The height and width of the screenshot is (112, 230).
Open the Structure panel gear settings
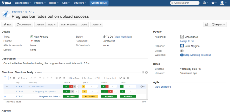click(146, 72)
